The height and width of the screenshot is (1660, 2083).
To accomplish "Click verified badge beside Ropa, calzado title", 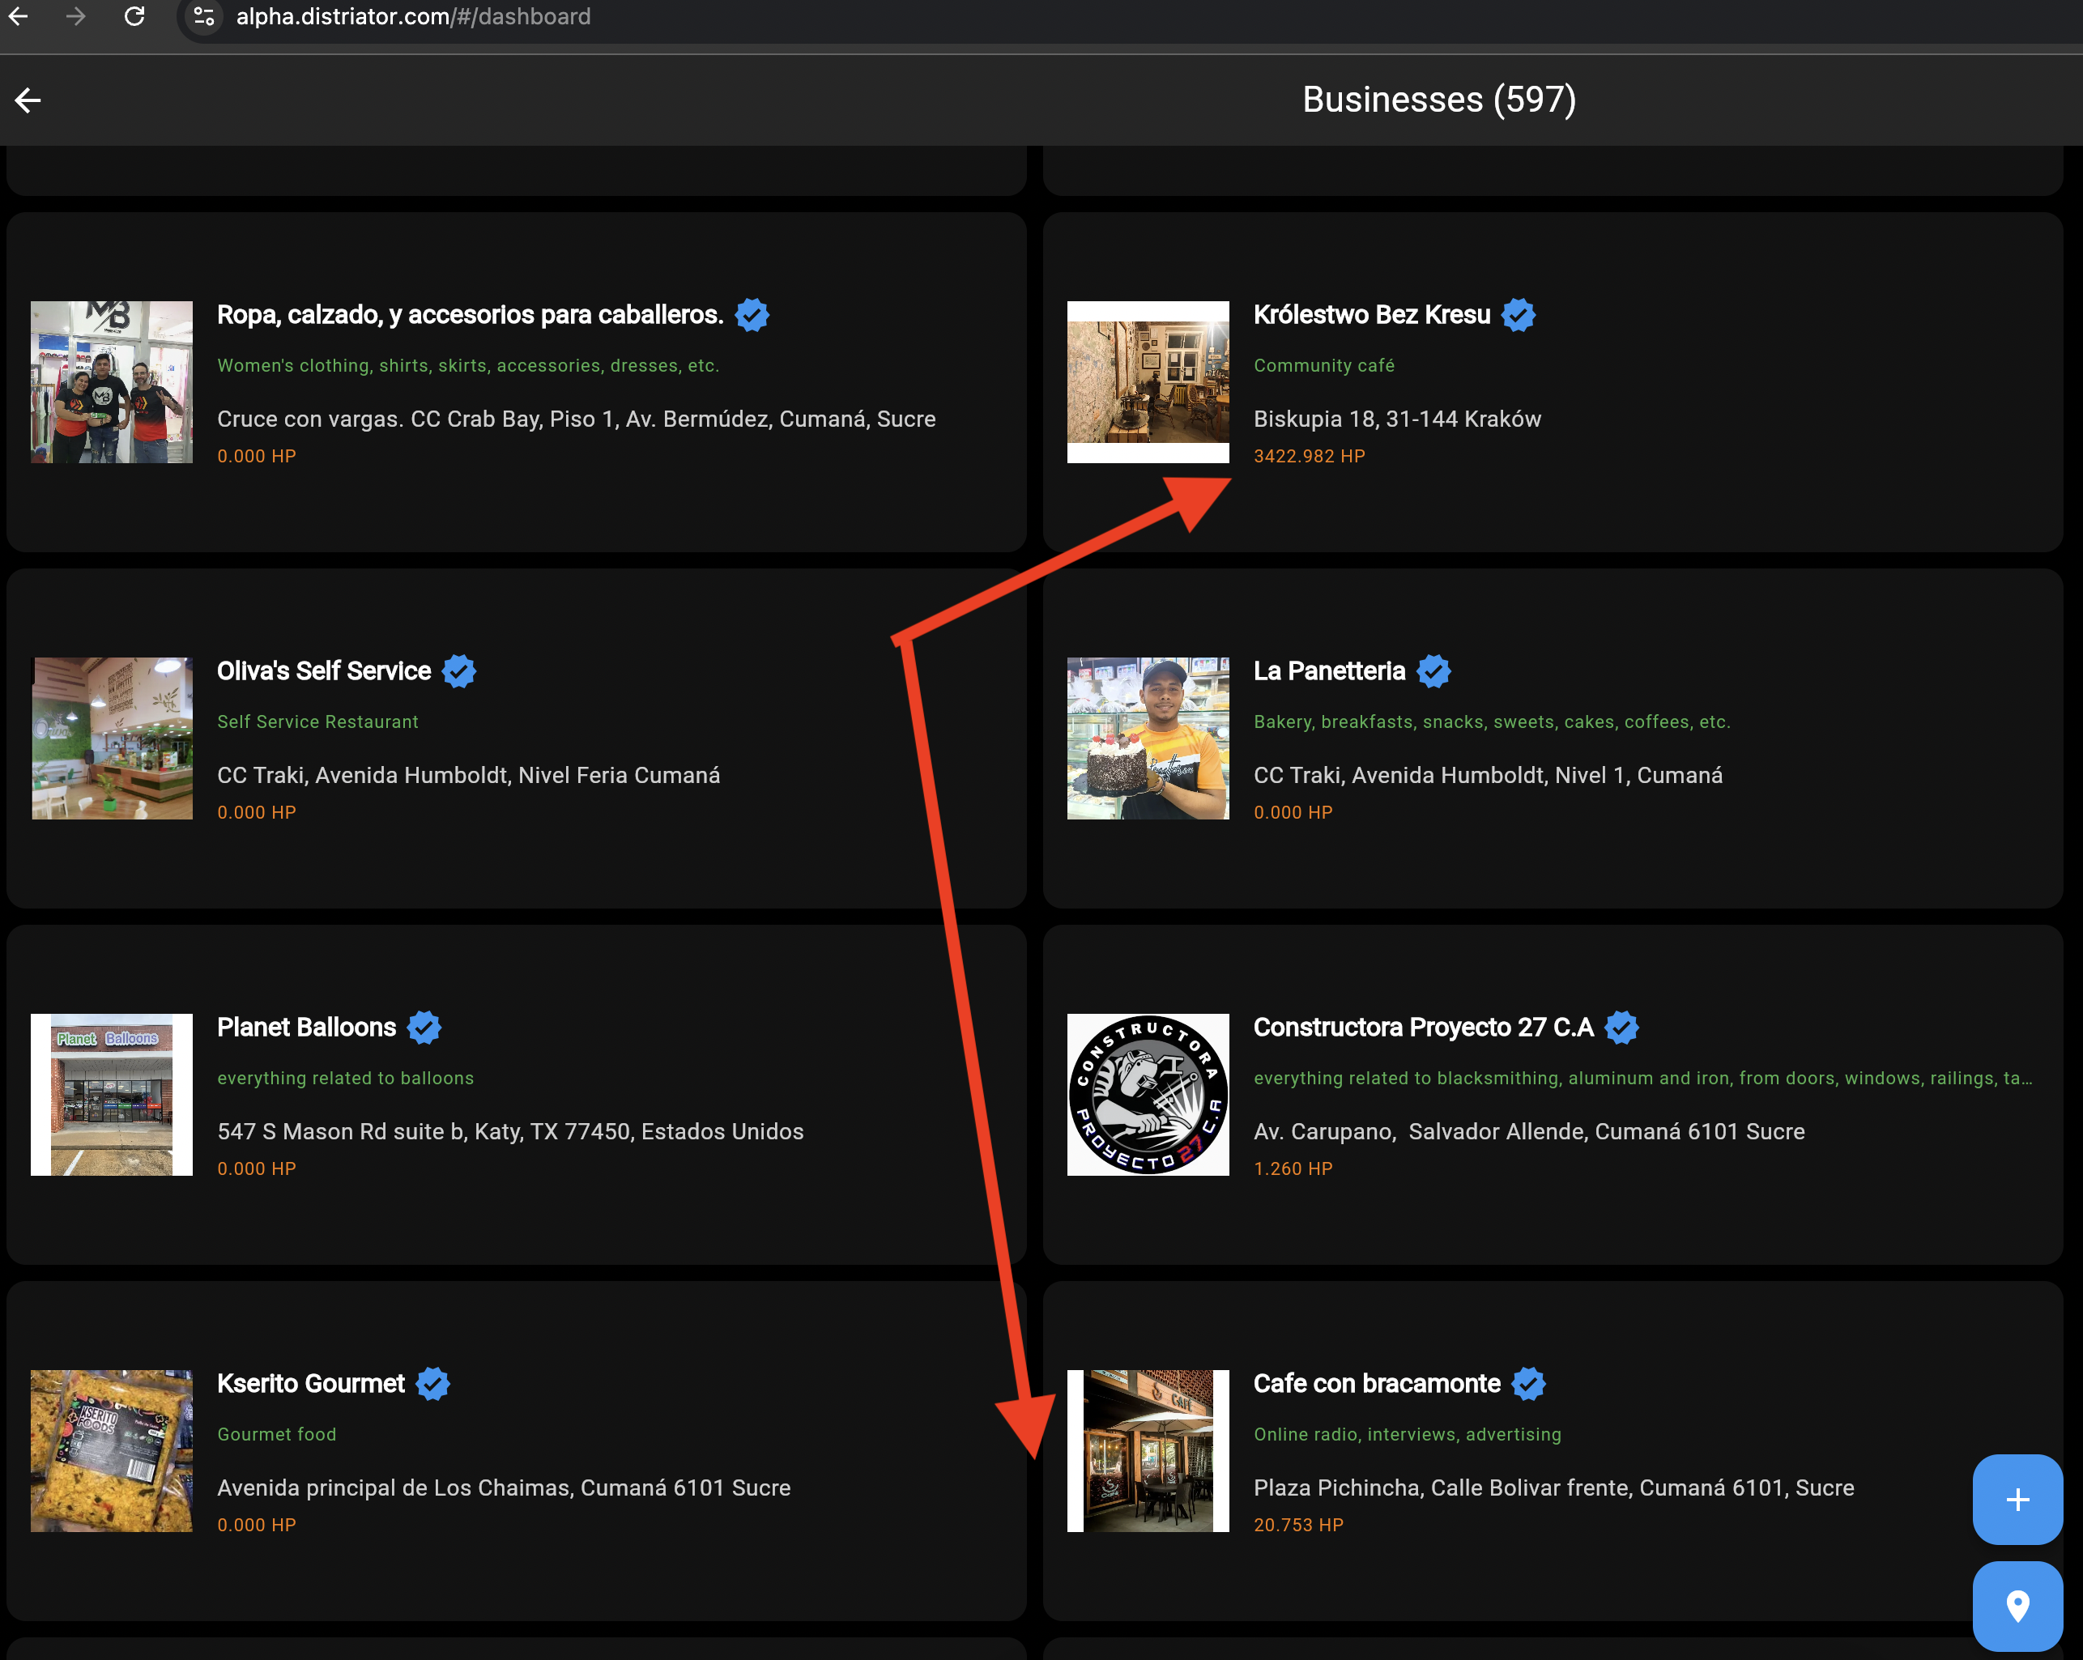I will click(752, 315).
